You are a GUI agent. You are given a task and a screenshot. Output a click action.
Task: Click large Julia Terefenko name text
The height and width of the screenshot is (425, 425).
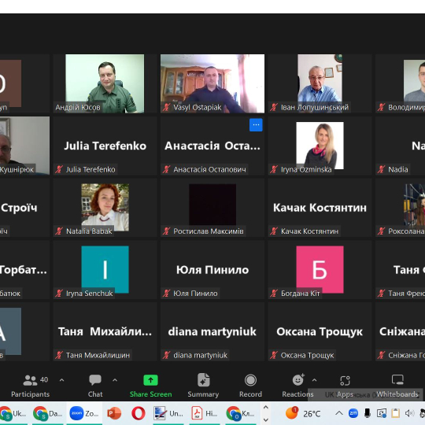point(105,146)
